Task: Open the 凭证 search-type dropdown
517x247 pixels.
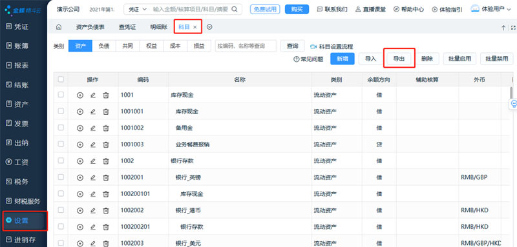Action: tap(137, 10)
